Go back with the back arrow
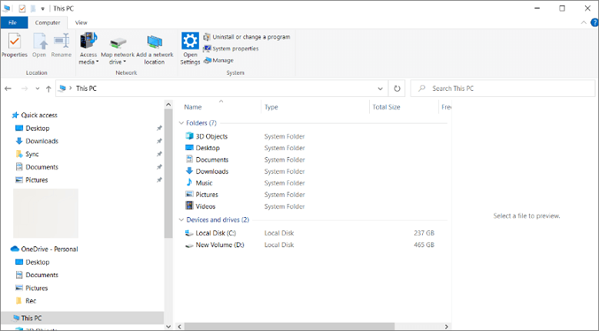The width and height of the screenshot is (599, 331). (8, 89)
